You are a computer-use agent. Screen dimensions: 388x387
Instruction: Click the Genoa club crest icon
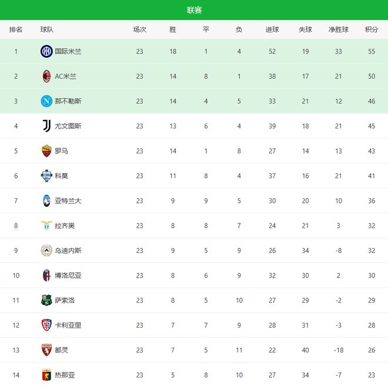46,375
